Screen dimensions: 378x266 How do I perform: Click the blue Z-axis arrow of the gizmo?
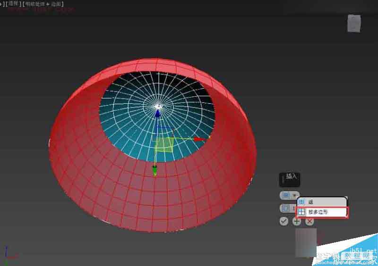tap(158, 113)
